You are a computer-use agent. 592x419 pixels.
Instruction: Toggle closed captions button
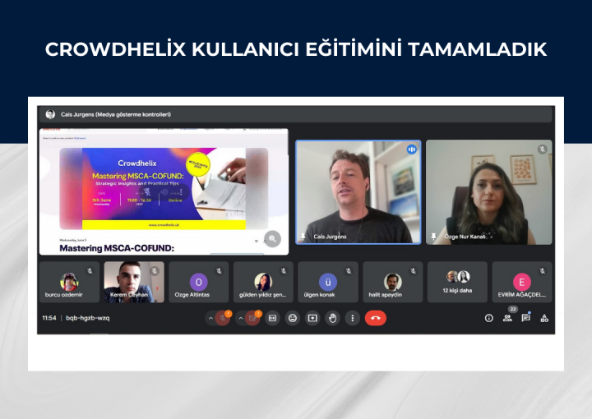point(273,318)
